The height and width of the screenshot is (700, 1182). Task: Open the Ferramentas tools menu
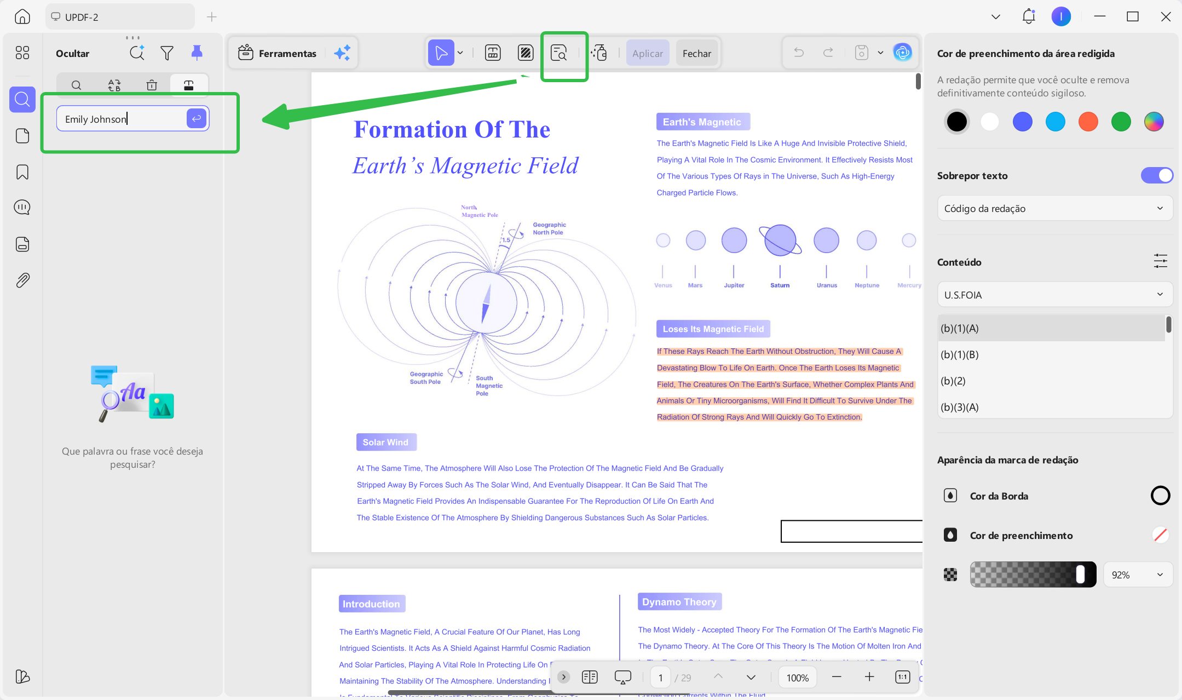pos(278,53)
